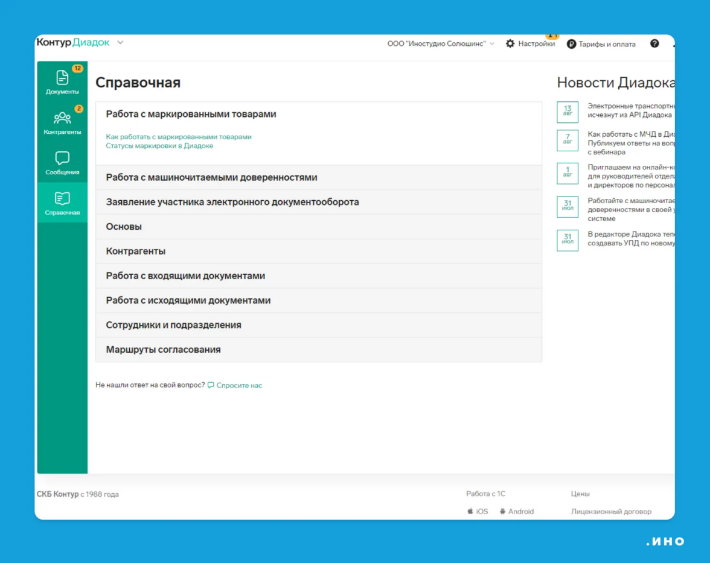Open the help question mark icon
Viewport: 710px width, 563px height.
point(654,43)
